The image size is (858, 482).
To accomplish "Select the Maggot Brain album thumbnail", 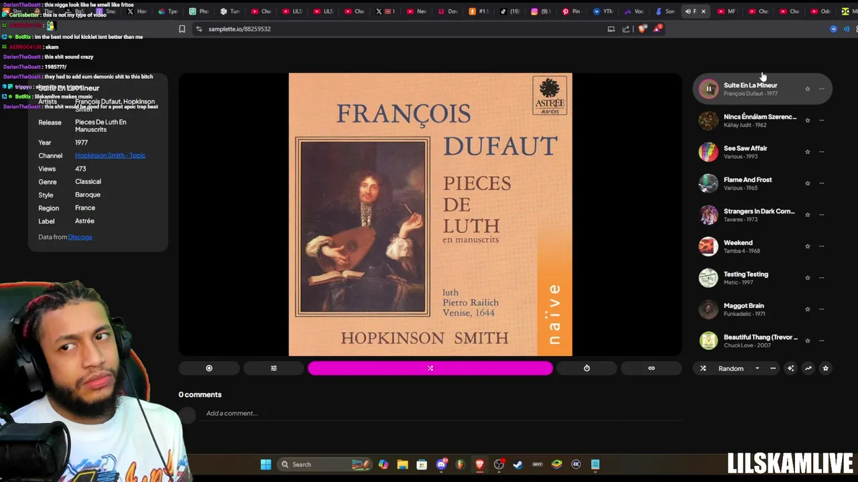I will (x=709, y=309).
